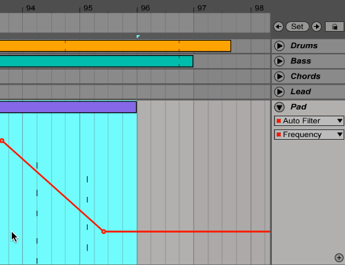345x265 pixels.
Task: Select the Lead track name
Action: click(300, 92)
